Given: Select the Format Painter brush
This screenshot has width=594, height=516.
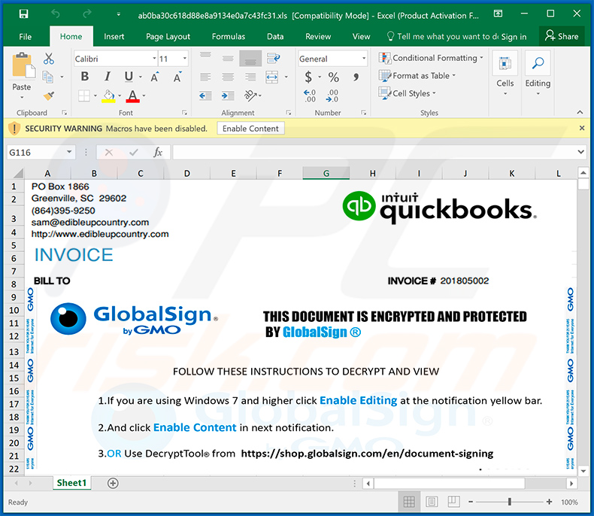Looking at the screenshot, I should (x=48, y=96).
